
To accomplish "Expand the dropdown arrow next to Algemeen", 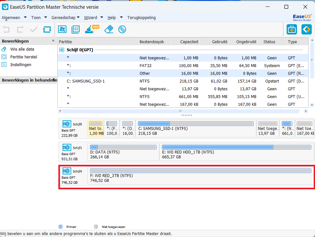I will (25, 17).
